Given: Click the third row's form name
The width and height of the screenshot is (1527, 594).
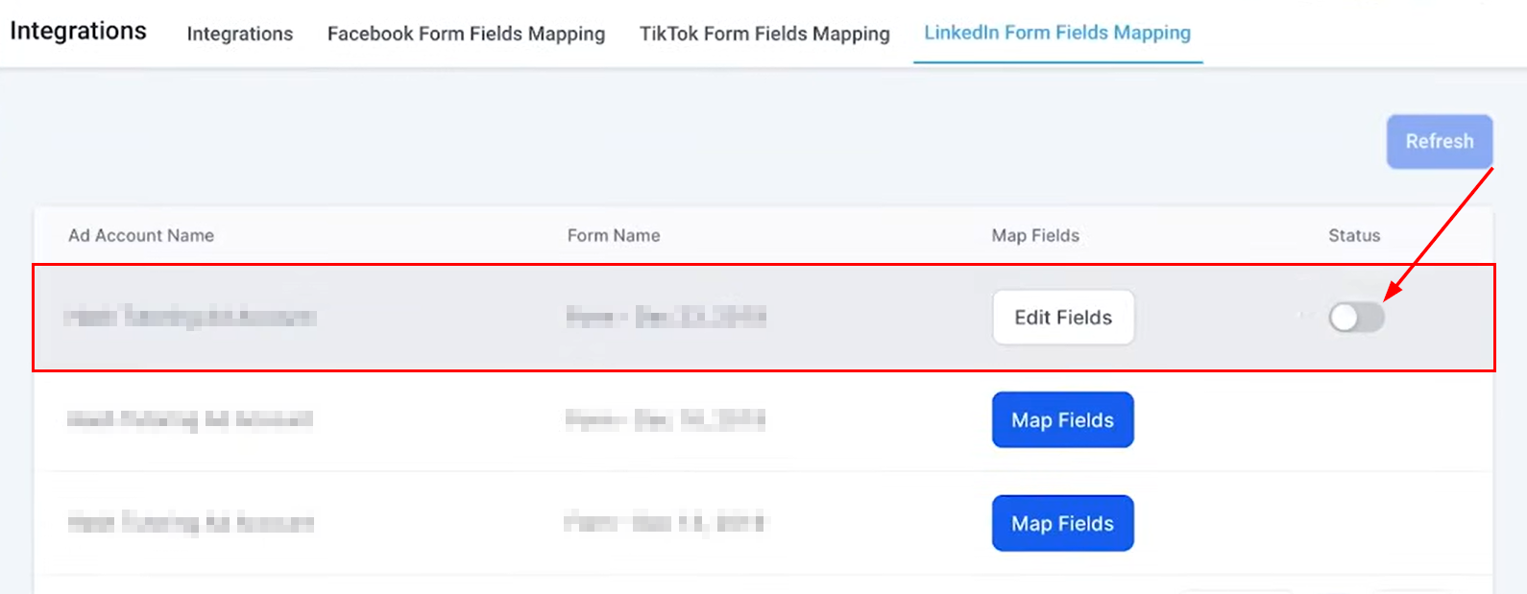Looking at the screenshot, I should 666,523.
